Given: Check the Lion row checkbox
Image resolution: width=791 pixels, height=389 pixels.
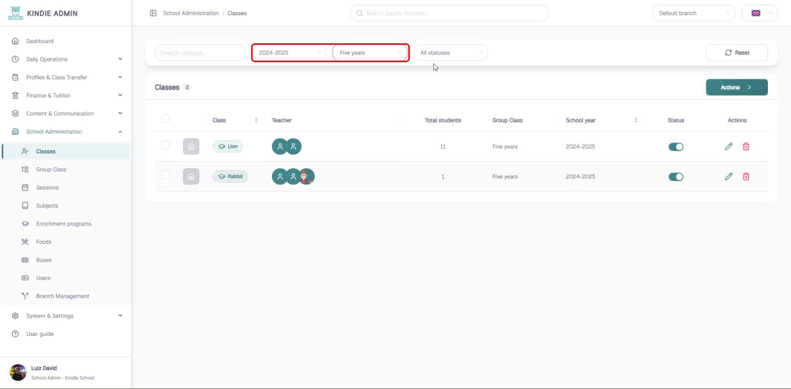Looking at the screenshot, I should click(166, 145).
